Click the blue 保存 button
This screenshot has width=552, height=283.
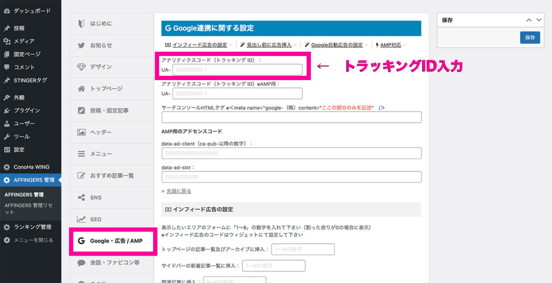(530, 38)
